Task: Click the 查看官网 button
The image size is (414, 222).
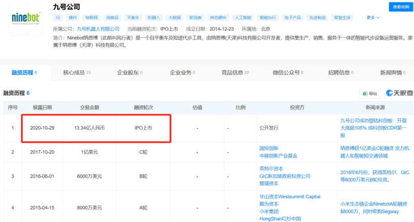Action: [401, 6]
